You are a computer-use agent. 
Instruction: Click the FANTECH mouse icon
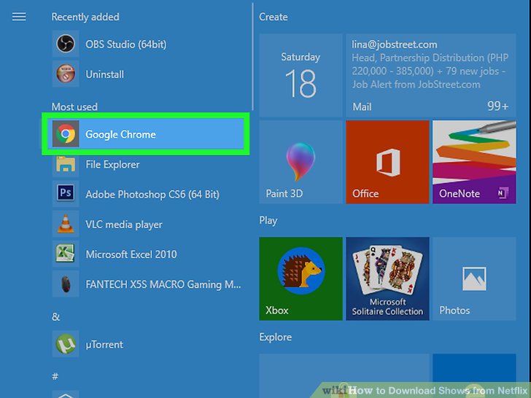click(x=66, y=284)
